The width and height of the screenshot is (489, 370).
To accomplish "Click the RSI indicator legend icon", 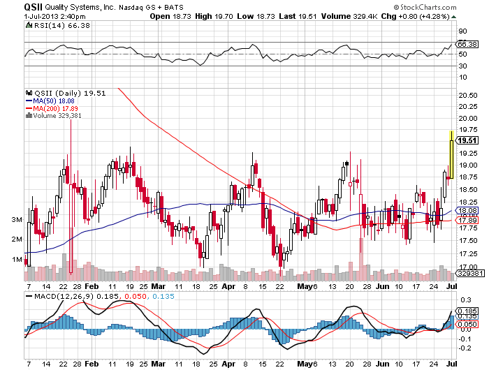I will 29,26.
